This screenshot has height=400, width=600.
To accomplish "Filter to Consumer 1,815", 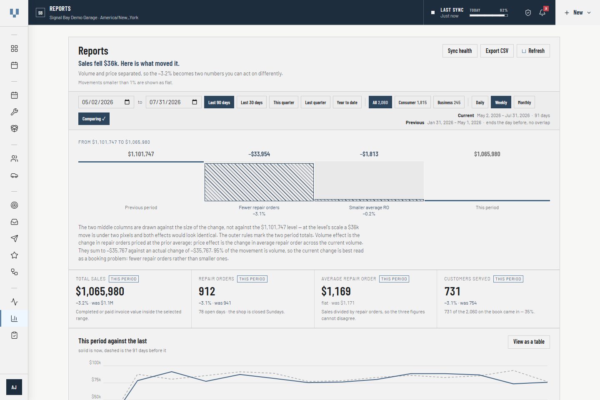I will 412,102.
